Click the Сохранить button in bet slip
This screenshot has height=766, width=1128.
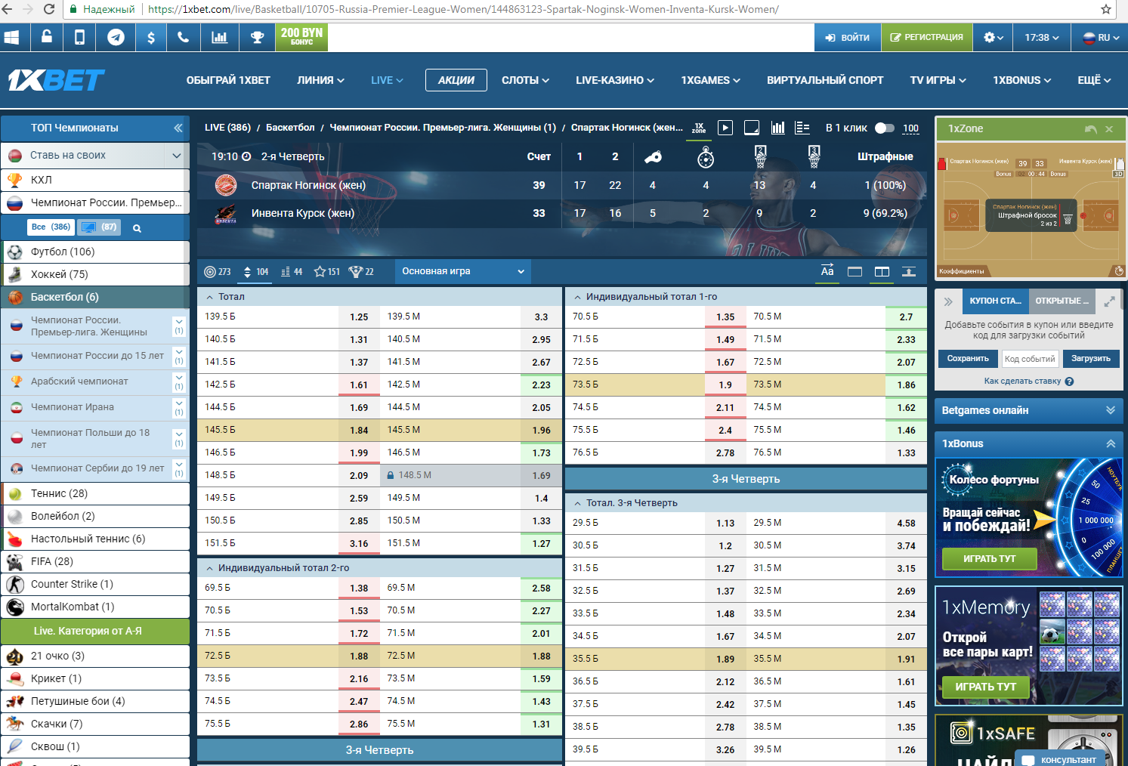coord(968,359)
